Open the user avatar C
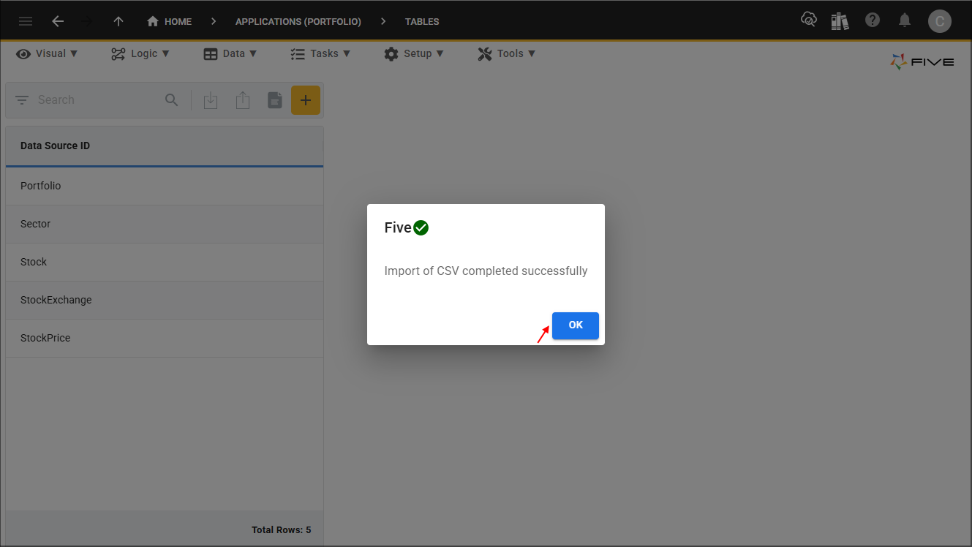 (940, 21)
